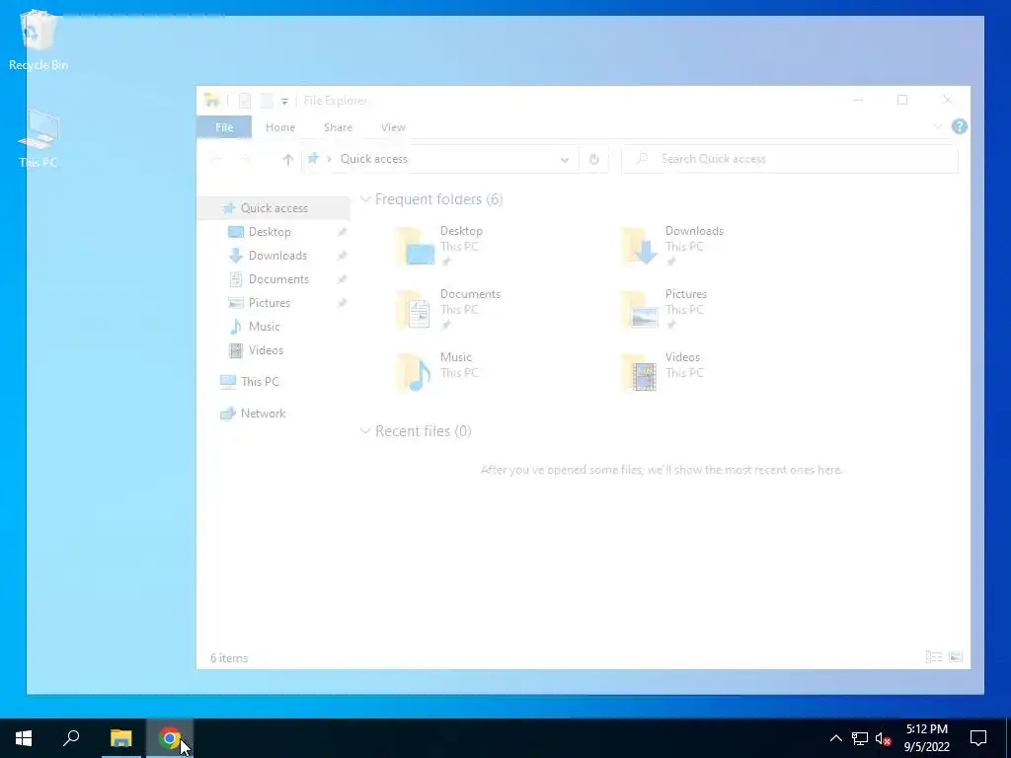Select Music in the navigation pane
The image size is (1011, 758).
tap(264, 327)
